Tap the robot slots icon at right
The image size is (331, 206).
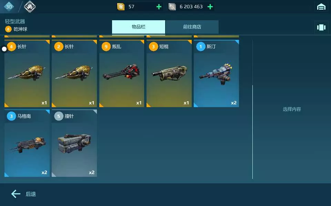click(x=321, y=27)
